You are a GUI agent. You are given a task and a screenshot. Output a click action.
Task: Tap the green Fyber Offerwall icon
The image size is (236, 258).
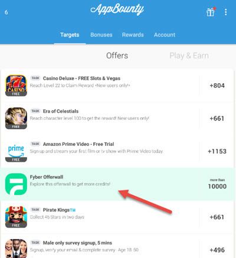tap(16, 184)
